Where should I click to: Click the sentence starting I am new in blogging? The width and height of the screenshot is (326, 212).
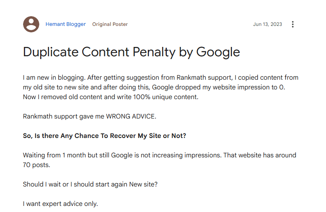click(54, 77)
